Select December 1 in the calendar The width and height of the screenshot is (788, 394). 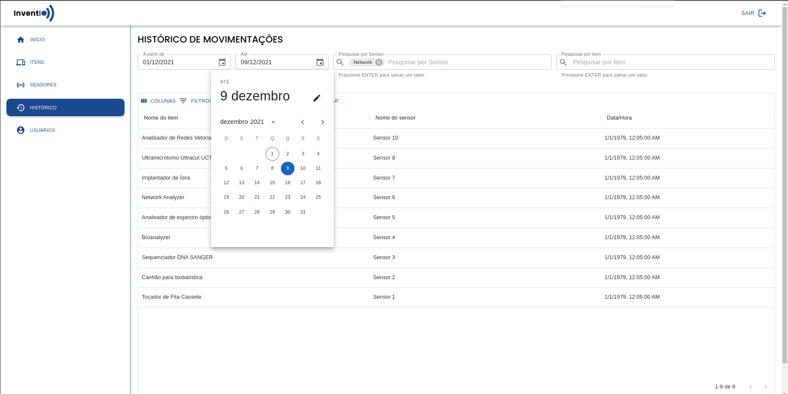click(272, 154)
